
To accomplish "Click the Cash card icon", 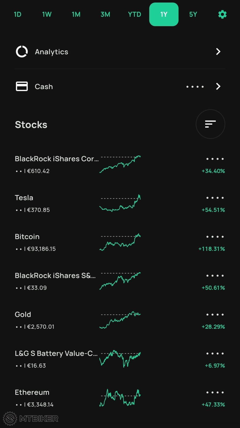I will pyautogui.click(x=22, y=86).
